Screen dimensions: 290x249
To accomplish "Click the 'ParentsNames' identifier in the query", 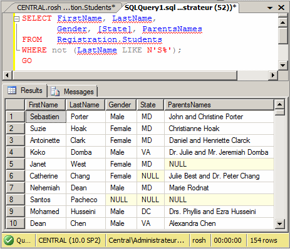I will (172, 29).
